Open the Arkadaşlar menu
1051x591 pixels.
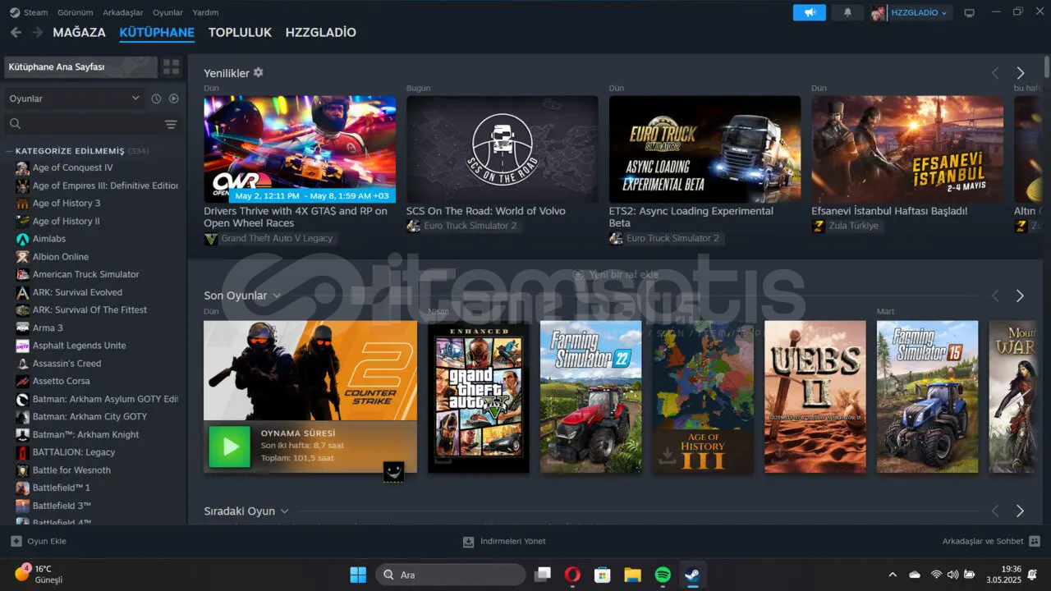[123, 12]
